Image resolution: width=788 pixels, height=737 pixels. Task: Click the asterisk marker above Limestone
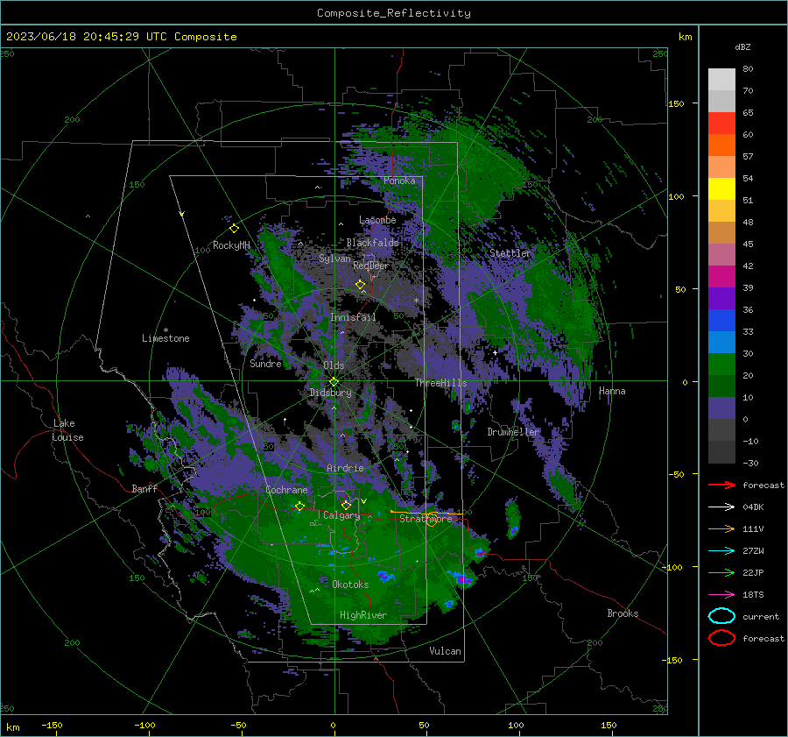coord(165,330)
